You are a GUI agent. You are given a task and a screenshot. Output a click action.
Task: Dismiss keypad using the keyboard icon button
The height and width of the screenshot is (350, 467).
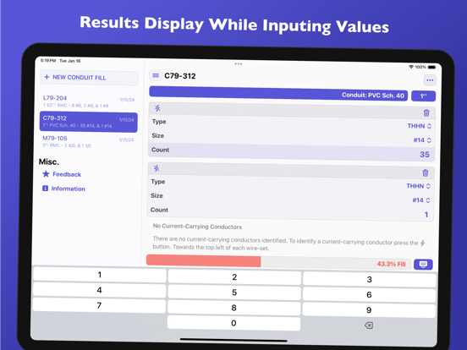(423, 264)
